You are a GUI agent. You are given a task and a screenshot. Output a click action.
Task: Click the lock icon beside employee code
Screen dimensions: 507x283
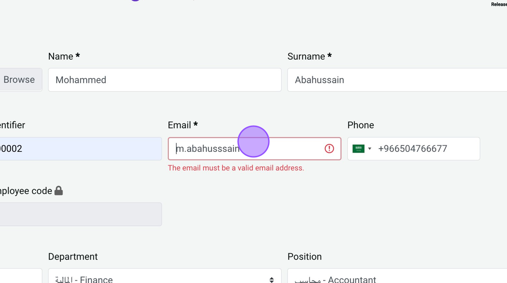tap(58, 191)
